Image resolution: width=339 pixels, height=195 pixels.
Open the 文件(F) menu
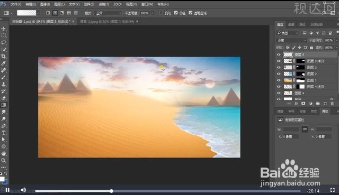point(16,4)
